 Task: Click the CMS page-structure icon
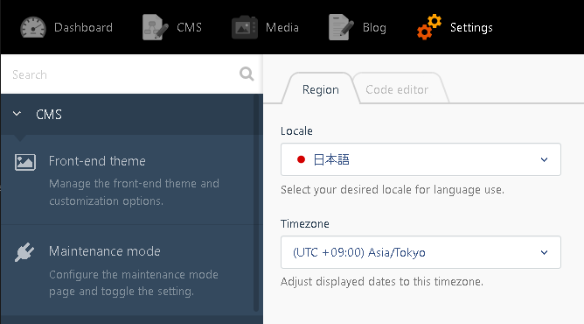pyautogui.click(x=156, y=27)
